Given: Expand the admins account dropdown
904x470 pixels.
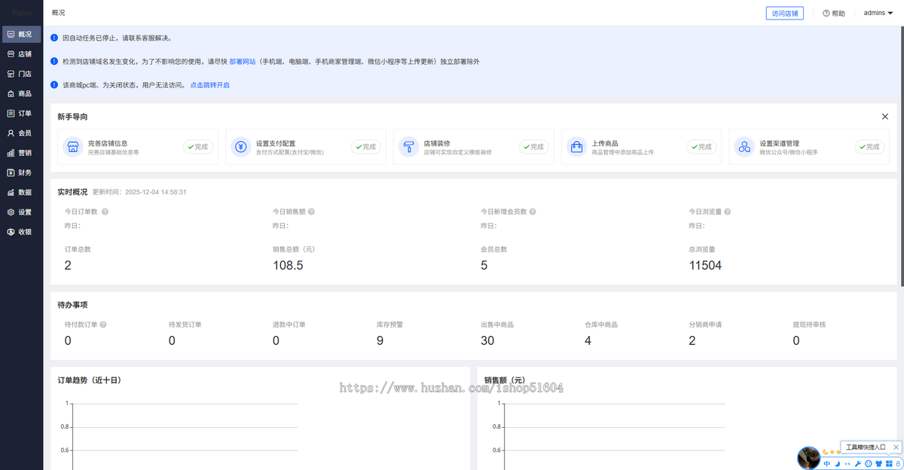Looking at the screenshot, I should coord(878,13).
